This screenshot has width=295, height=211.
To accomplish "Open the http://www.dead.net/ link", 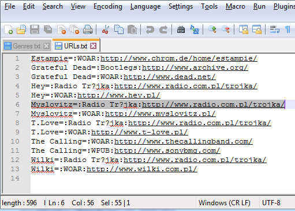I will click(x=169, y=77).
